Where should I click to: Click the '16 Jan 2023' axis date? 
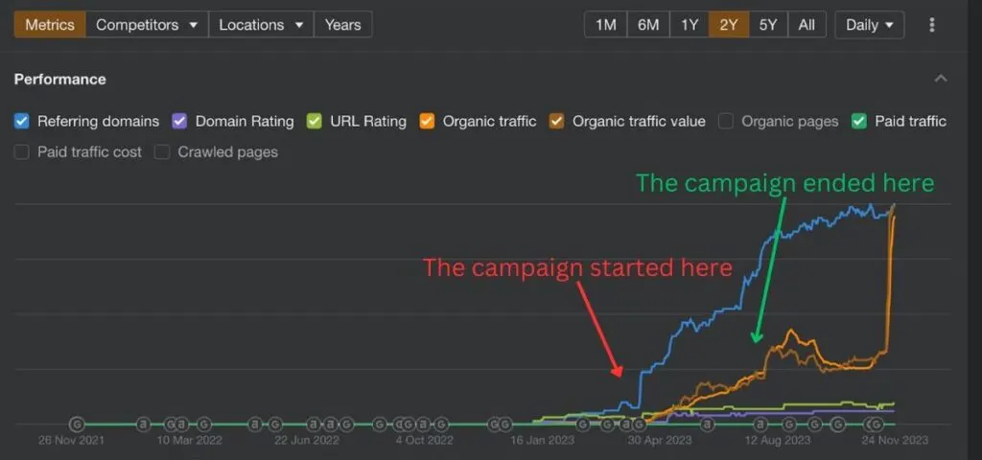543,441
